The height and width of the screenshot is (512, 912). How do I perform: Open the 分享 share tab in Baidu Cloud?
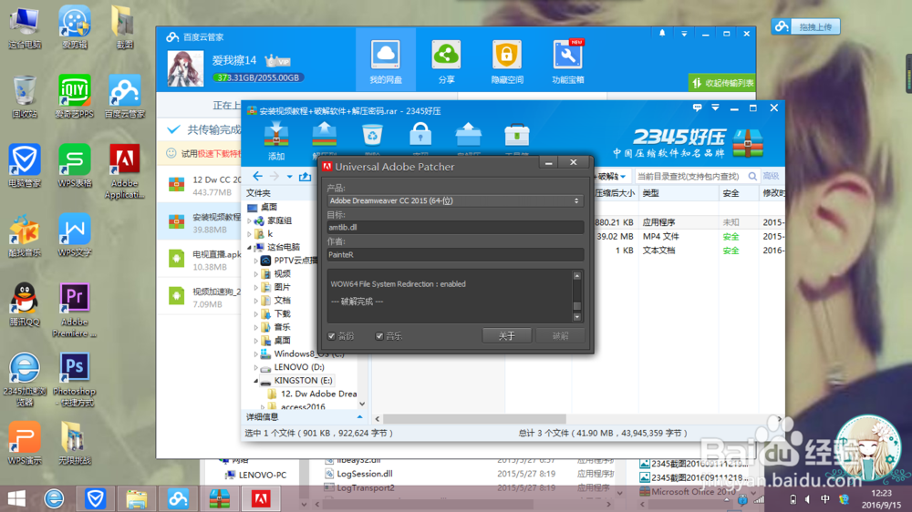point(446,60)
